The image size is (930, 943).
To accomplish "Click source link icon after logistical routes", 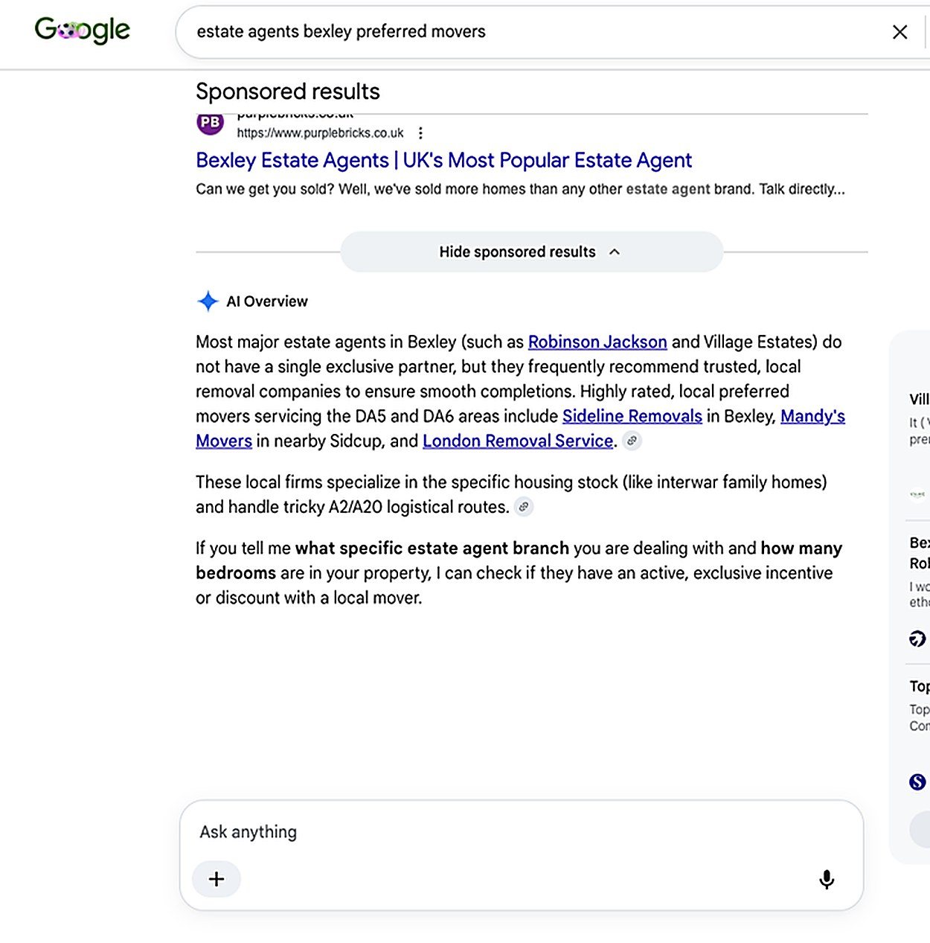I will pos(524,507).
